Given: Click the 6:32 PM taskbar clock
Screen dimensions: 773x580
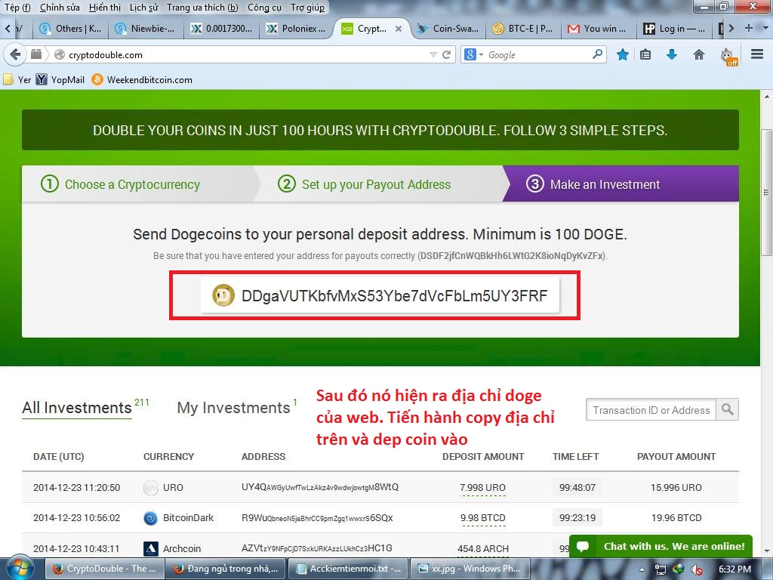Looking at the screenshot, I should (735, 569).
